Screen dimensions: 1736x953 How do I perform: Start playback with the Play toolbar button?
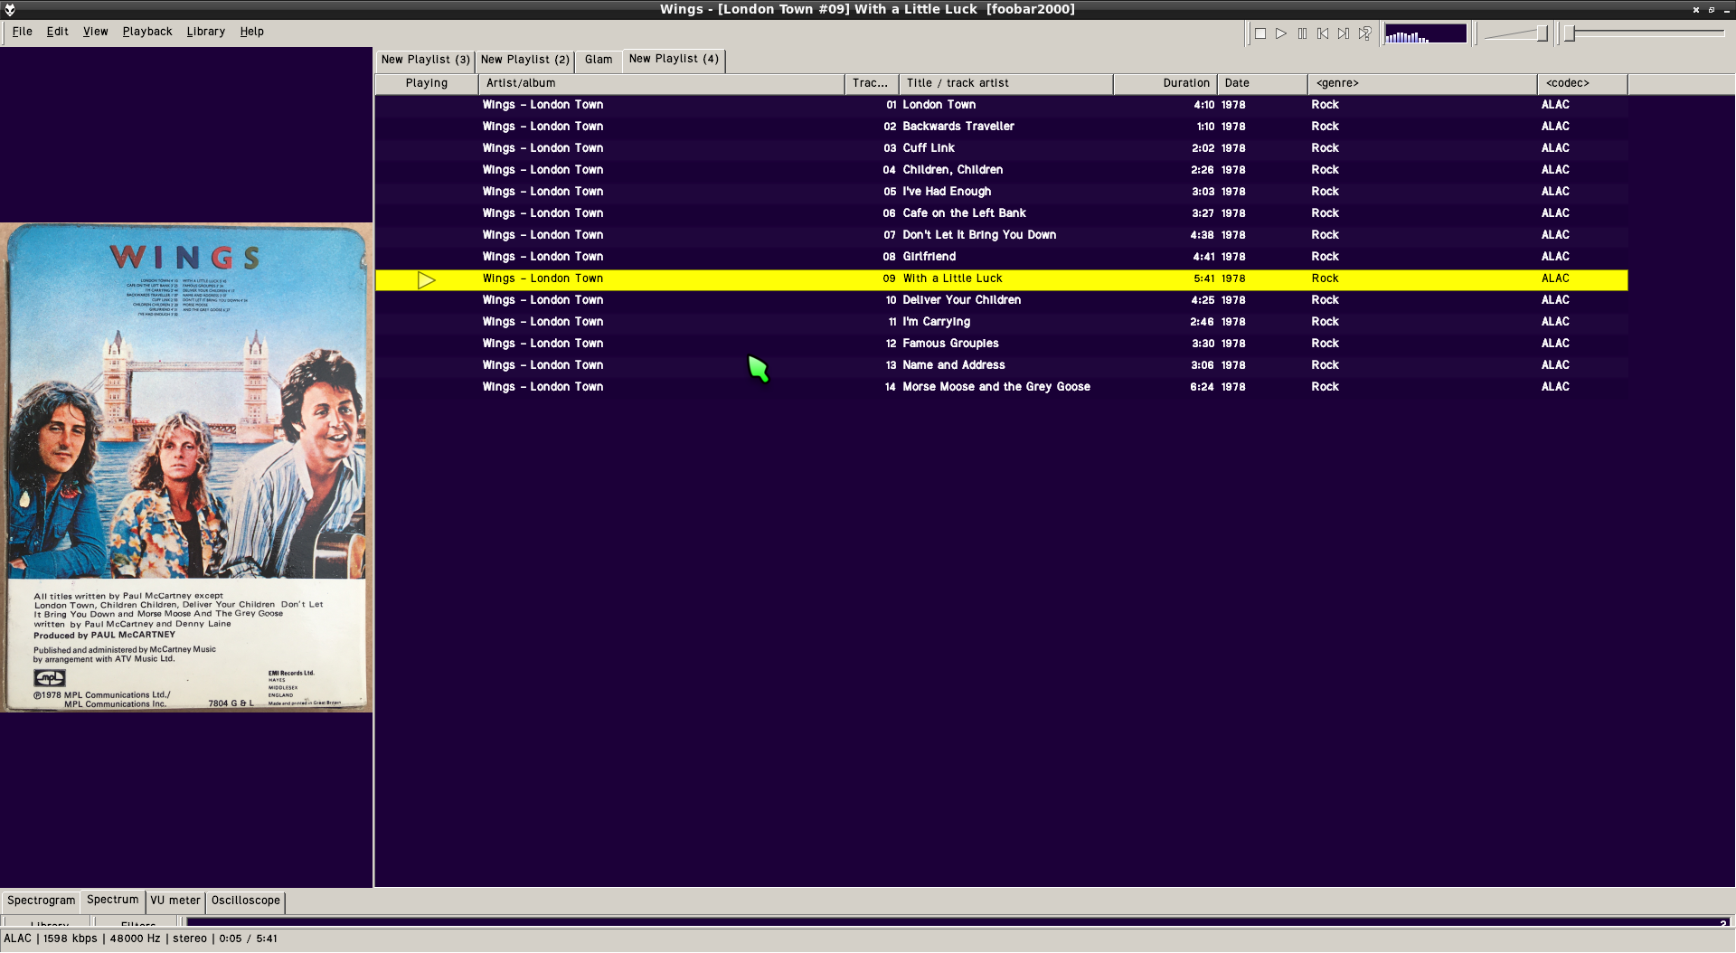(1281, 33)
